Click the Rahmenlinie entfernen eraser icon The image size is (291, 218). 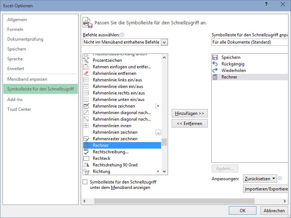tap(86, 73)
